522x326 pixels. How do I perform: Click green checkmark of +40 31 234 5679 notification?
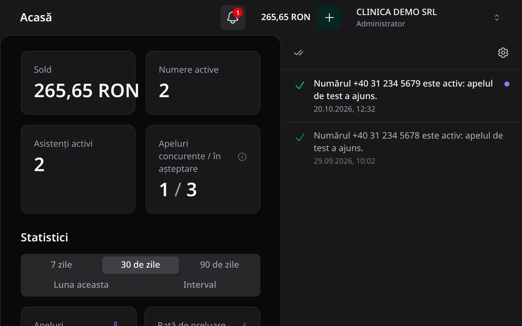point(300,85)
